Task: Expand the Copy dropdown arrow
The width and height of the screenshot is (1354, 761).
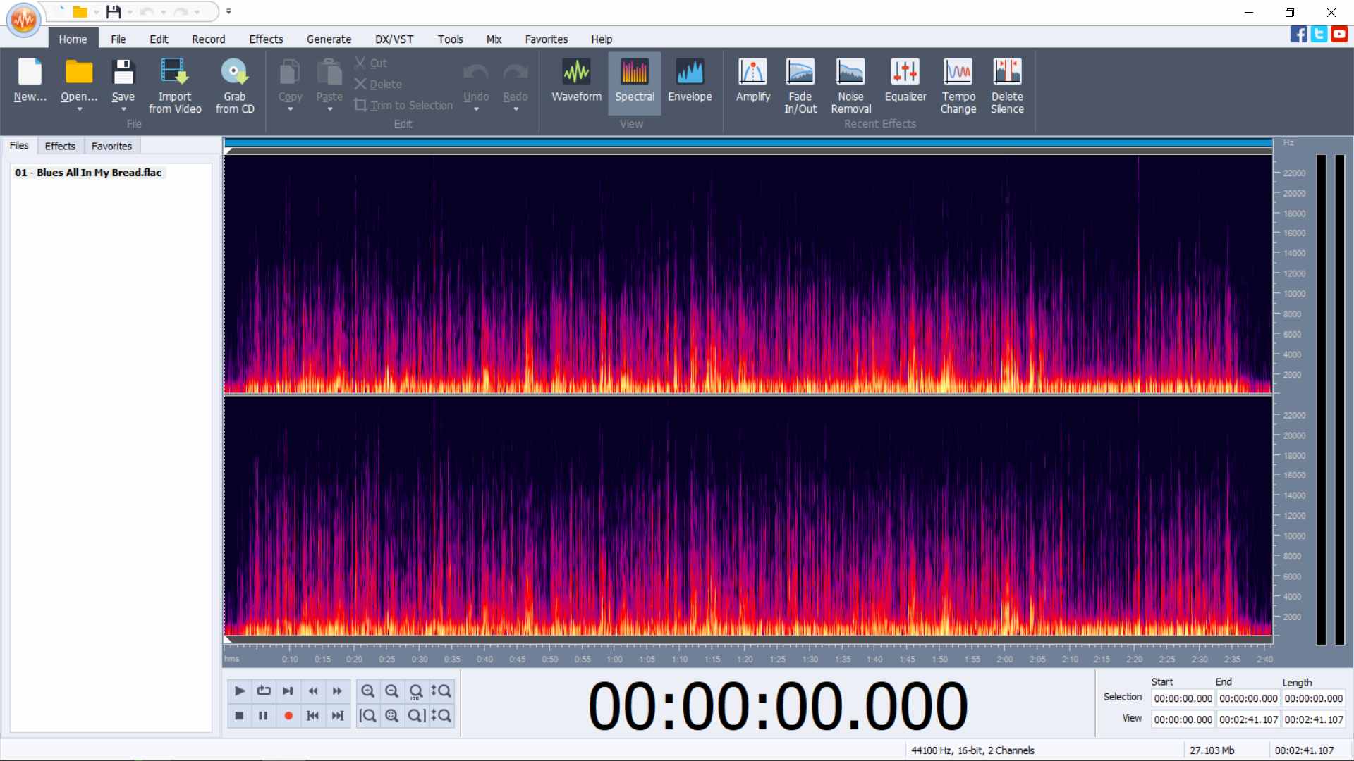Action: click(290, 110)
